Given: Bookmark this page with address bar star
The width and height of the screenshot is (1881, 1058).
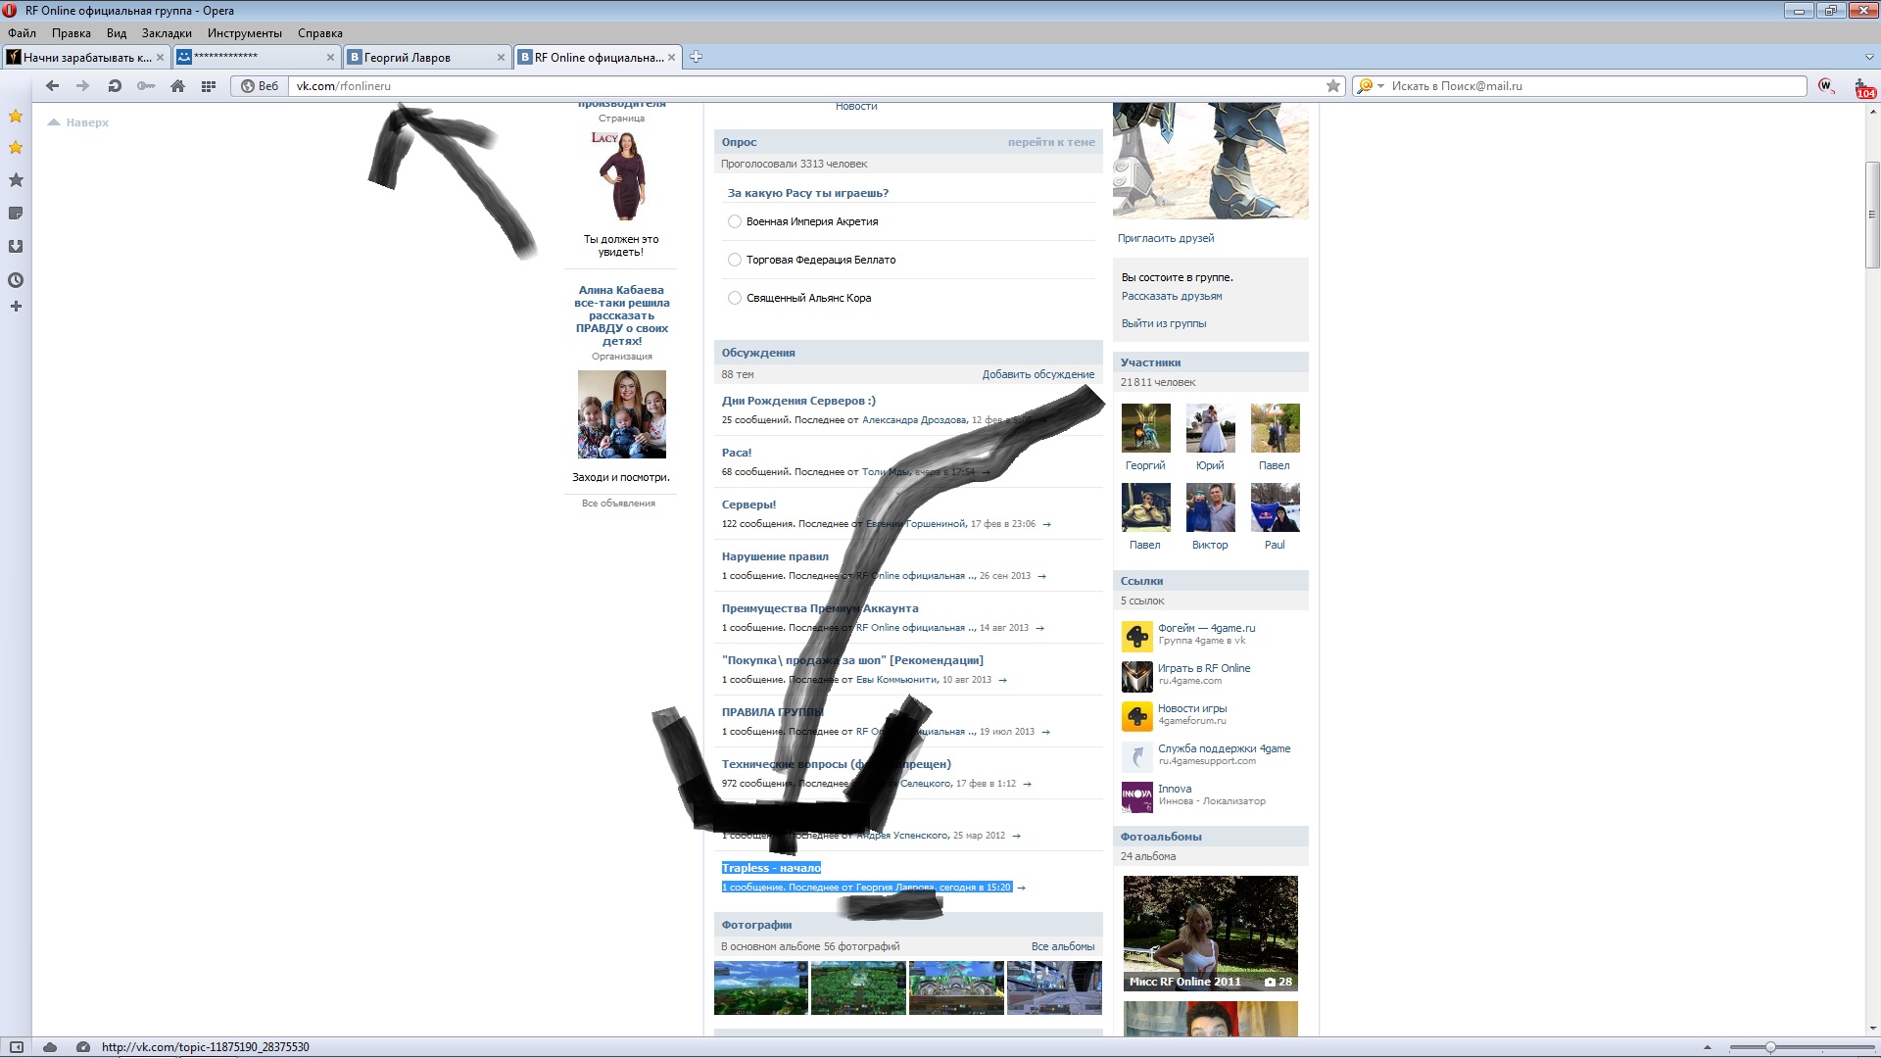Looking at the screenshot, I should [1333, 86].
